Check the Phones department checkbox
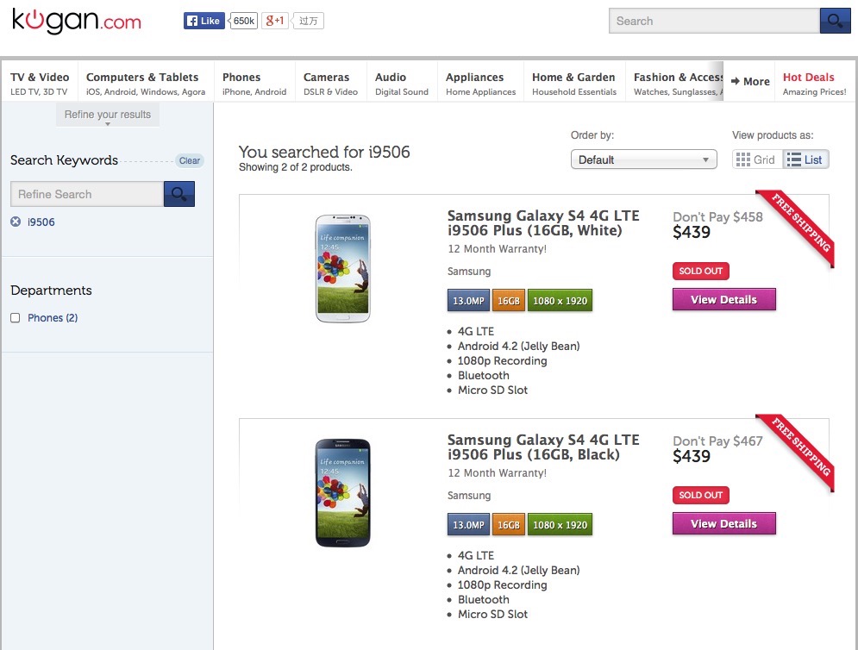This screenshot has width=858, height=650. (16, 318)
